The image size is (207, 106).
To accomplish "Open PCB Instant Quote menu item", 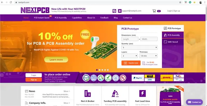I will [42, 18].
